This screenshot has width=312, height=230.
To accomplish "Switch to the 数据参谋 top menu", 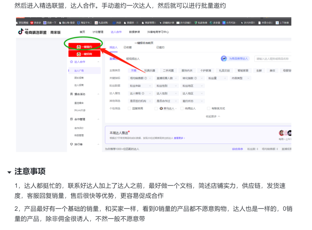I will (134, 32).
